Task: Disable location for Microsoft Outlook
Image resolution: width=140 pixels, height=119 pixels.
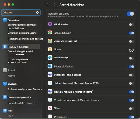Action: [x=132, y=67]
